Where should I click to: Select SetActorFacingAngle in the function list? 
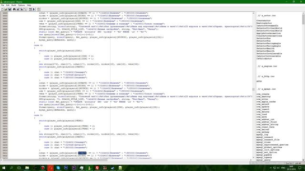[x=268, y=43]
